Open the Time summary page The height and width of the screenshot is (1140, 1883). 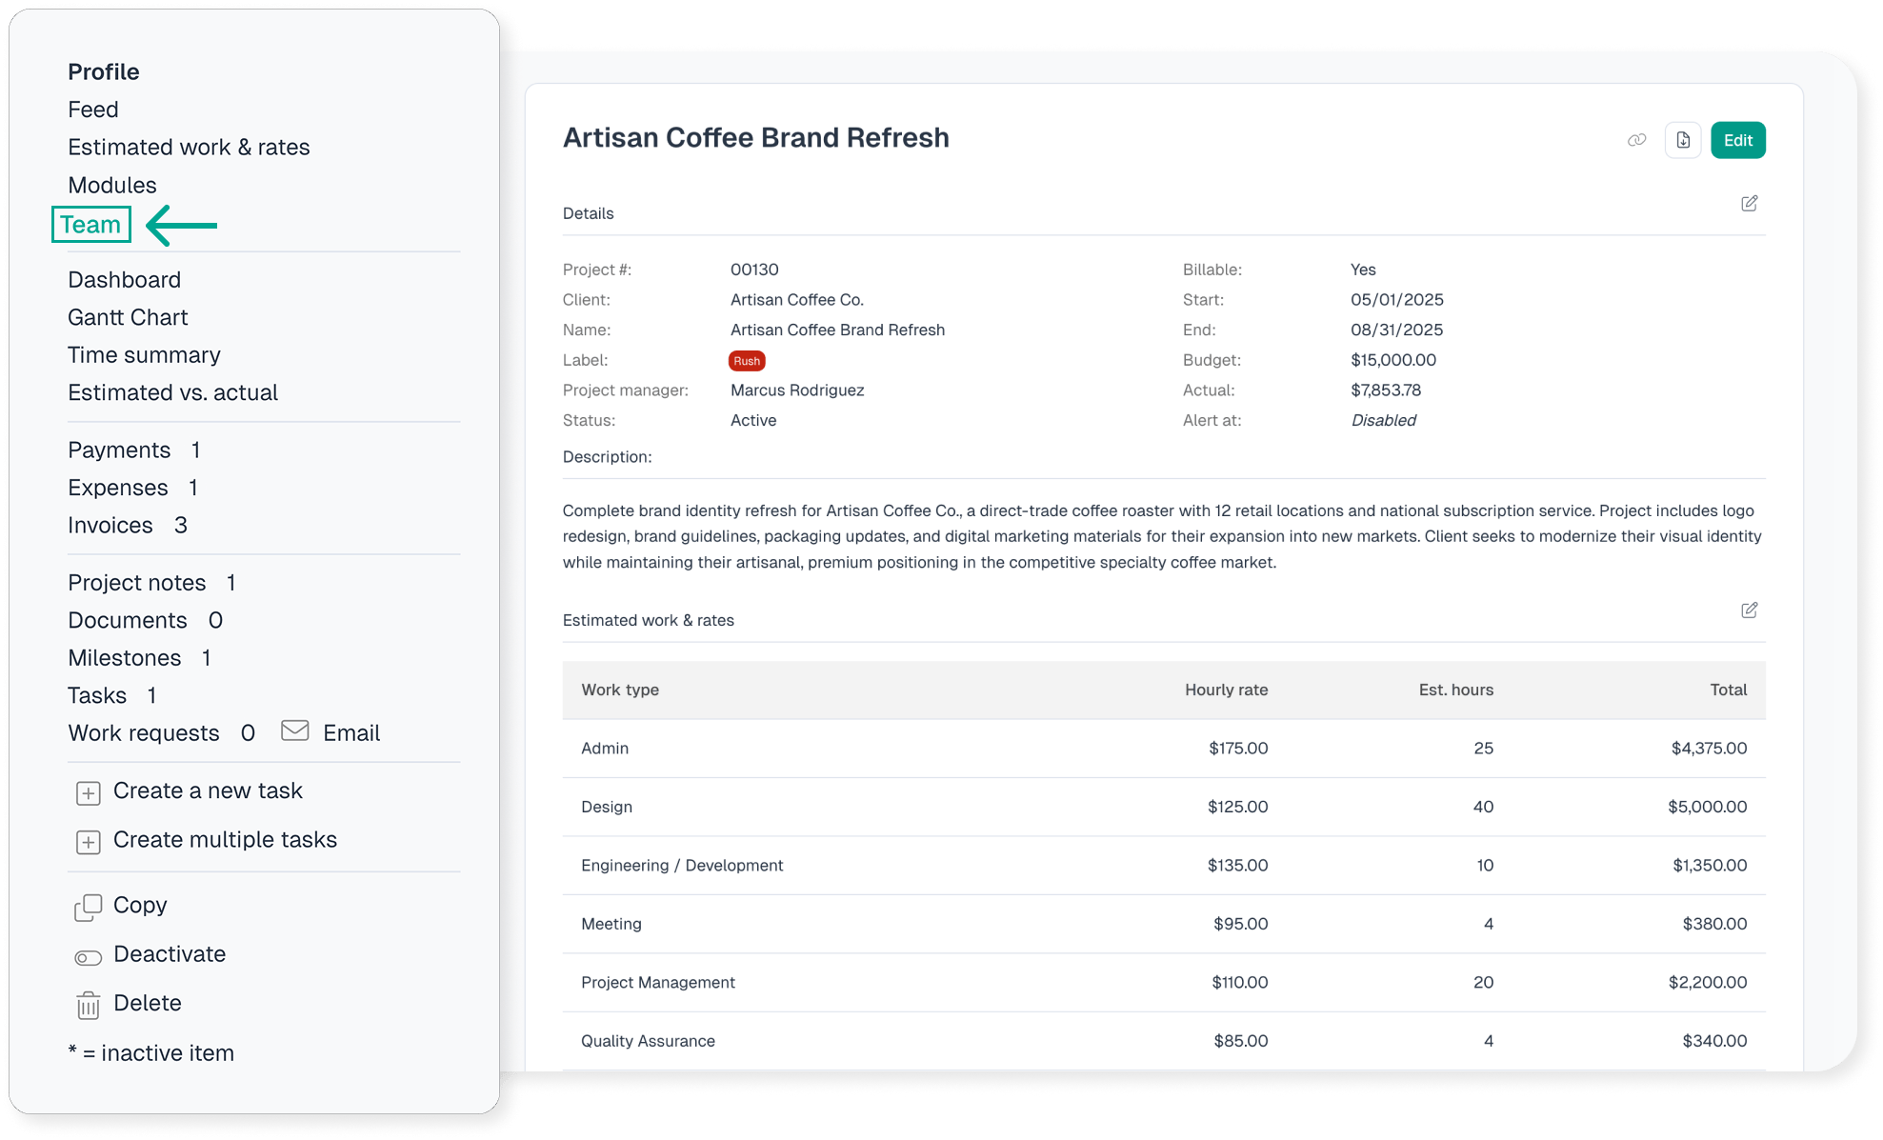click(x=144, y=355)
